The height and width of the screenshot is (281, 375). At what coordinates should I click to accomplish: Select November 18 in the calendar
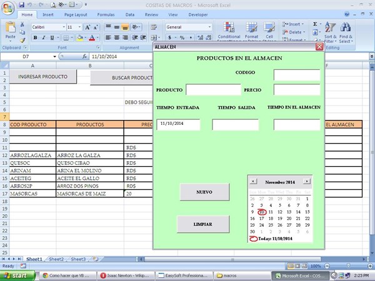coord(271,219)
